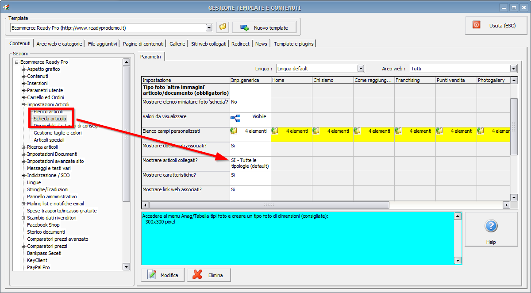Image resolution: width=531 pixels, height=293 pixels.
Task: Expand Impostazioni avanzate sito node
Action: tap(23, 161)
